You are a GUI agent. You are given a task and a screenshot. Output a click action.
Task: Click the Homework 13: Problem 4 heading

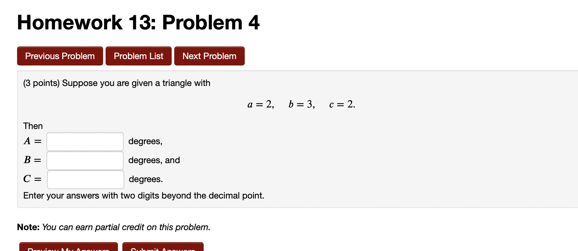tap(138, 22)
